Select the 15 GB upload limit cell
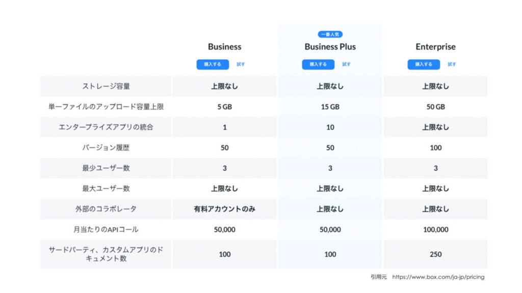Image resolution: width=522 pixels, height=293 pixels. pyautogui.click(x=330, y=107)
